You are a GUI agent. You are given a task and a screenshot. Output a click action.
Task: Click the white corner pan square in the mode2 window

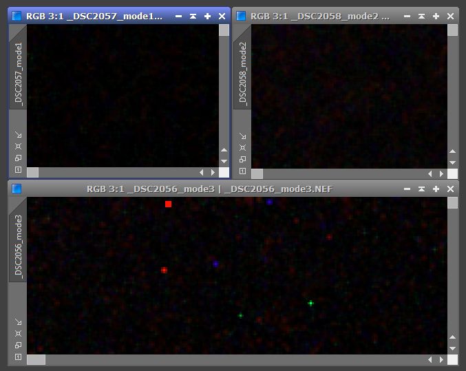[453, 174]
